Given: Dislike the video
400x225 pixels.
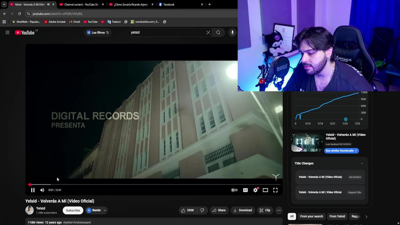Looking at the screenshot, I should [x=202, y=210].
